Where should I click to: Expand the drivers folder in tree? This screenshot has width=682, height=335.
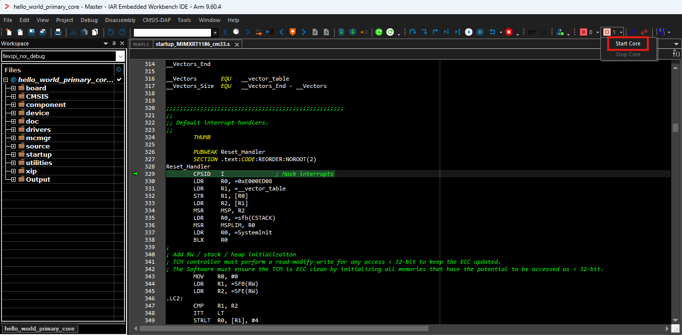coord(13,130)
